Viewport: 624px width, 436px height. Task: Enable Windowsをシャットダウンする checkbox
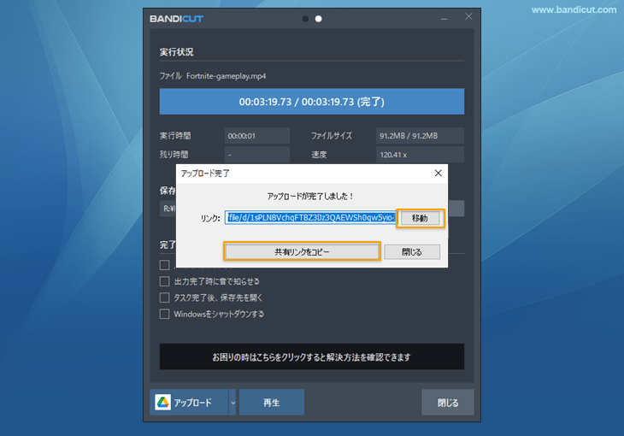(164, 314)
